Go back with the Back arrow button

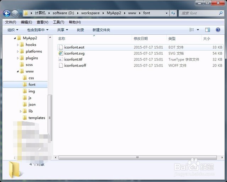coord(7,13)
